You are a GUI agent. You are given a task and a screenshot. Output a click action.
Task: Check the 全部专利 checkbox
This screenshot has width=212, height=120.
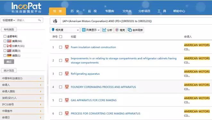[5, 36]
